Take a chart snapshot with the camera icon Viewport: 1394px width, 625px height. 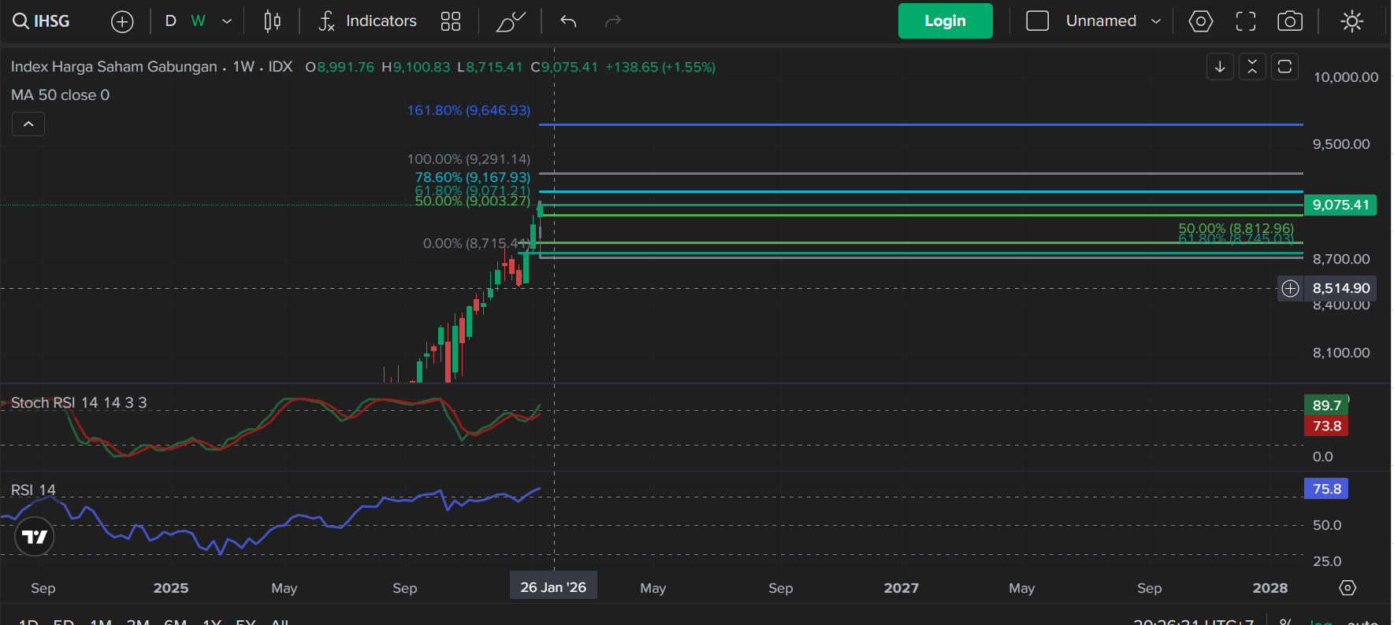[x=1289, y=21]
